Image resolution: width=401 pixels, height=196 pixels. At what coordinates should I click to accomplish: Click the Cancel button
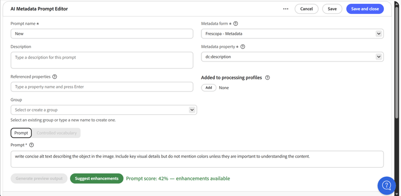[x=306, y=9]
